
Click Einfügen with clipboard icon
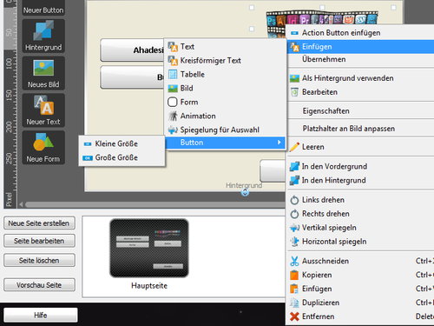pyautogui.click(x=360, y=289)
